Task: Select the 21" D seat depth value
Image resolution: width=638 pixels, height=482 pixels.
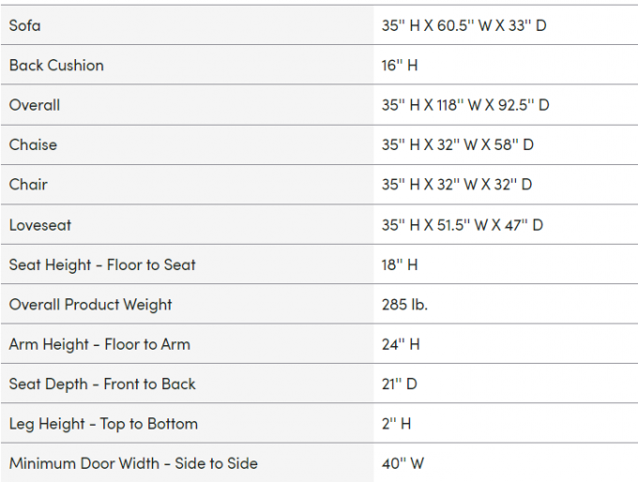Action: (x=400, y=384)
